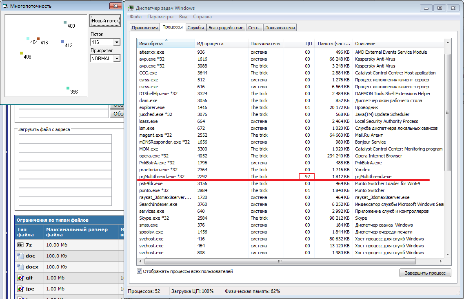
Task: Open the Файл menu
Action: [x=135, y=17]
